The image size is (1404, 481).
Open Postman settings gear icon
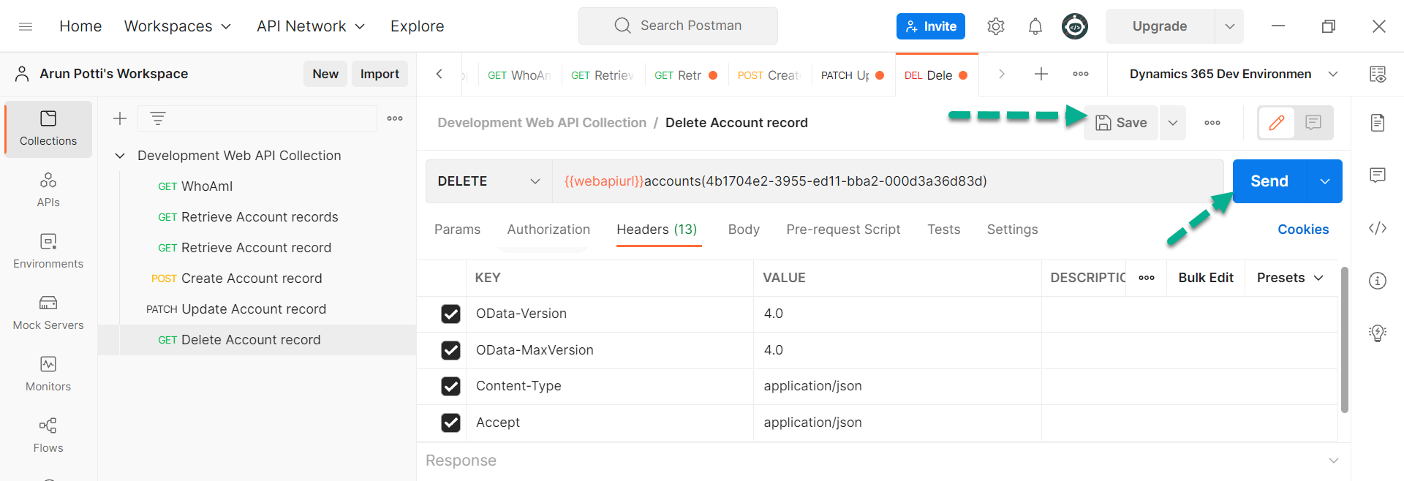click(x=995, y=26)
